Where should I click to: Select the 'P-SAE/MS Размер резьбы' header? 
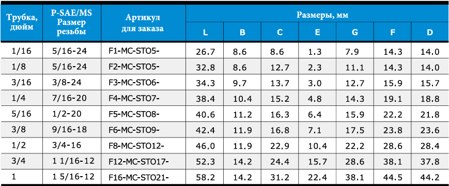coord(72,22)
